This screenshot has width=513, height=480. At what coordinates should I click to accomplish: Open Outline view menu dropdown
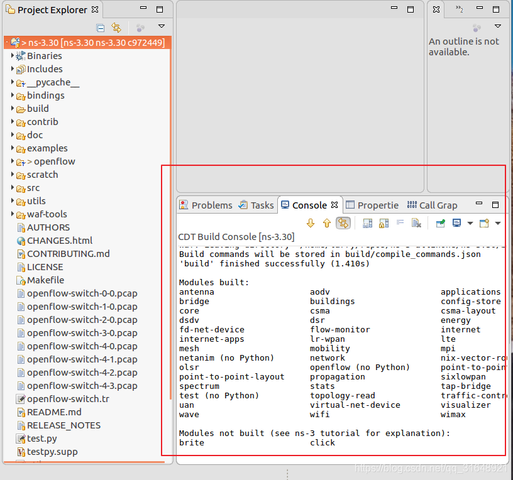click(498, 26)
